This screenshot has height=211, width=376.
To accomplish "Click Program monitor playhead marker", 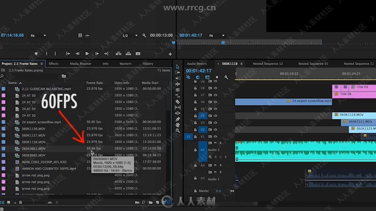I will (223, 42).
